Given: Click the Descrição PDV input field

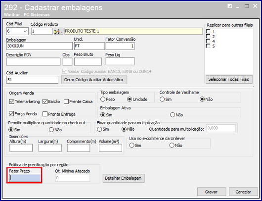Looking at the screenshot, I should click(x=33, y=61).
